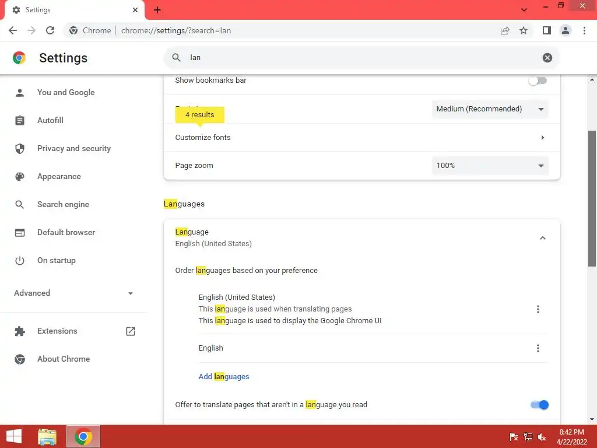Click the search magnifier icon in settings

(x=176, y=58)
